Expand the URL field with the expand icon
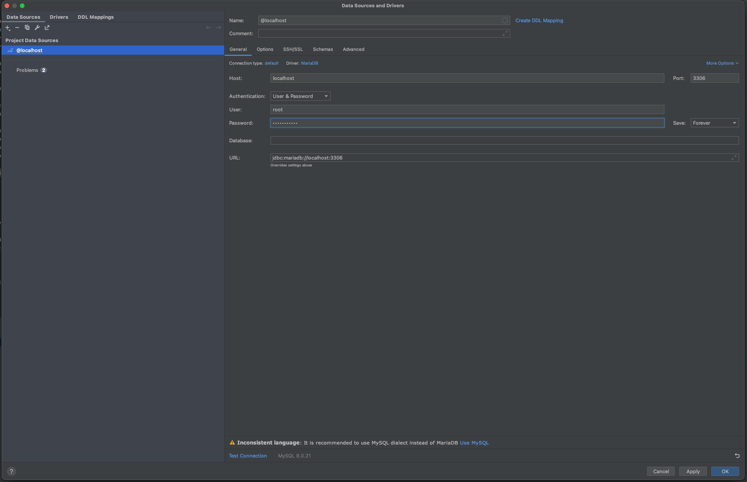The width and height of the screenshot is (747, 482). point(734,158)
